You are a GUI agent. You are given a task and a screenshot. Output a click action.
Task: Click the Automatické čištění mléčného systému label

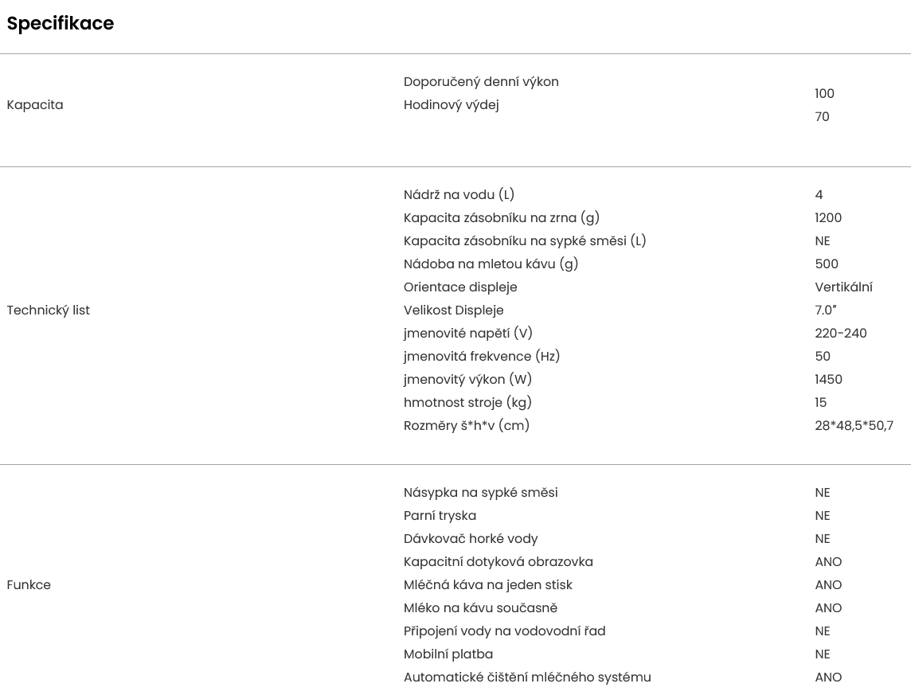click(x=527, y=678)
